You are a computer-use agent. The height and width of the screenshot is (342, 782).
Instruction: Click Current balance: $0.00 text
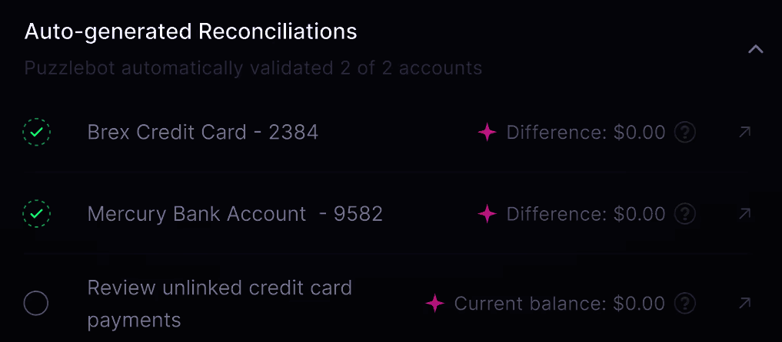(559, 304)
